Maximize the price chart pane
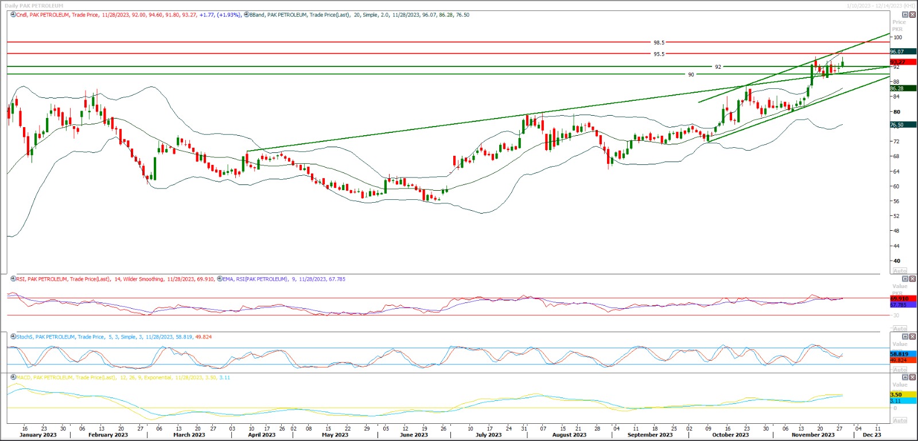This screenshot has width=918, height=441. point(905,15)
